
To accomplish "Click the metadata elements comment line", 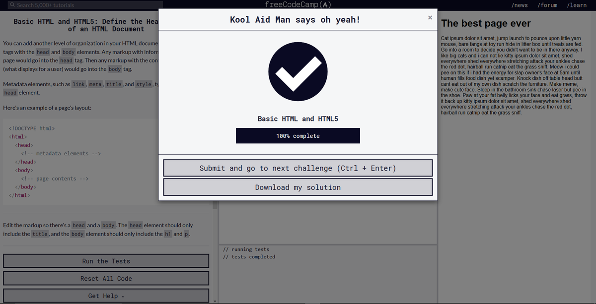I will point(62,154).
